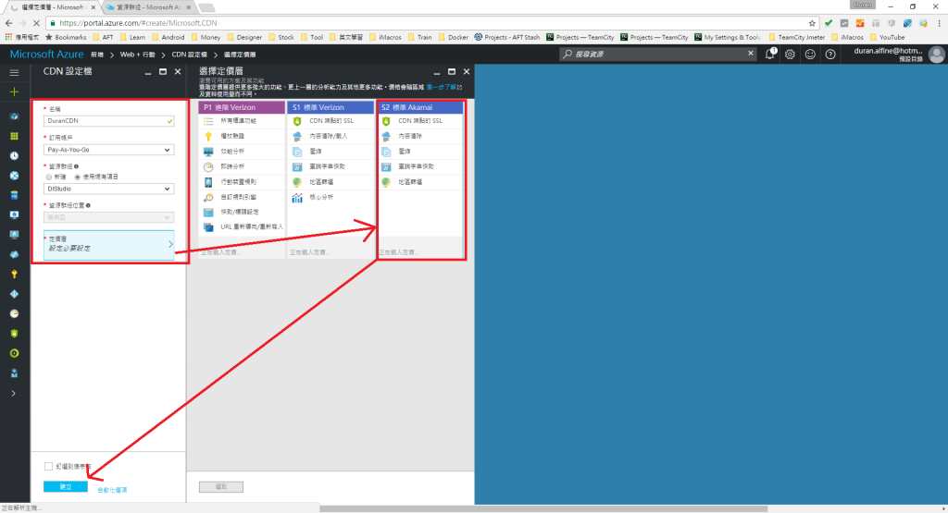Screen dimensions: 948x513
Task: Open the YouTube bookmark
Action: click(x=888, y=37)
